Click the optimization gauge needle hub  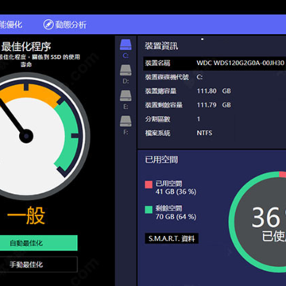tap(26, 136)
